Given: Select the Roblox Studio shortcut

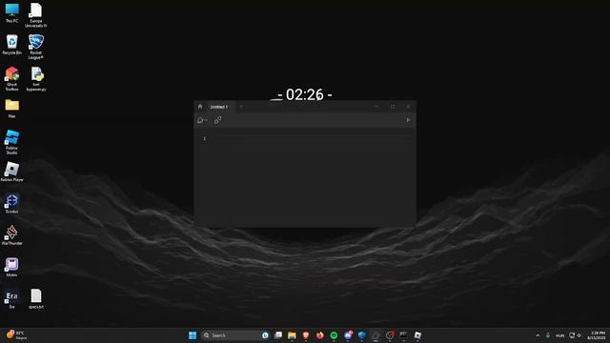Looking at the screenshot, I should click(11, 142).
